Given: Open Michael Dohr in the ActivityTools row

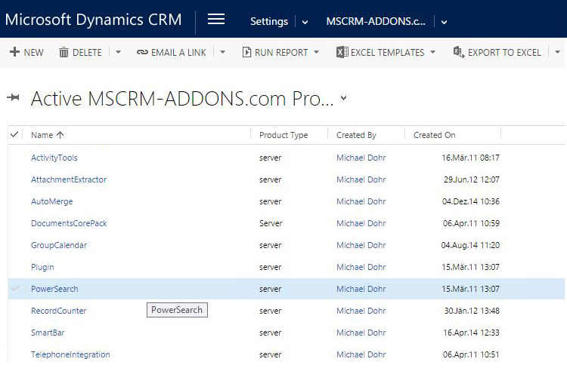Looking at the screenshot, I should point(361,158).
